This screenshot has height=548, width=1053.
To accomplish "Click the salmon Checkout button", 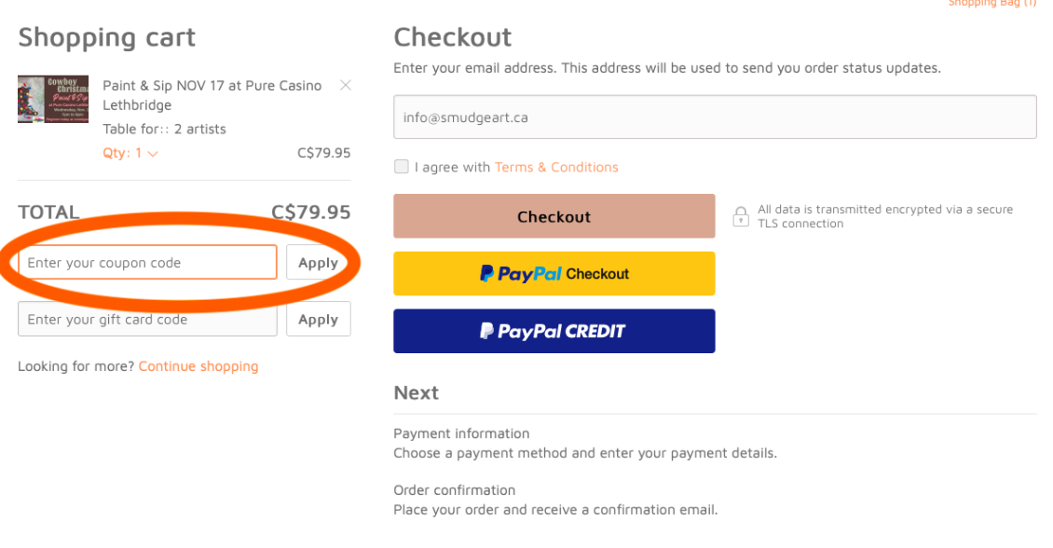I will pos(554,216).
